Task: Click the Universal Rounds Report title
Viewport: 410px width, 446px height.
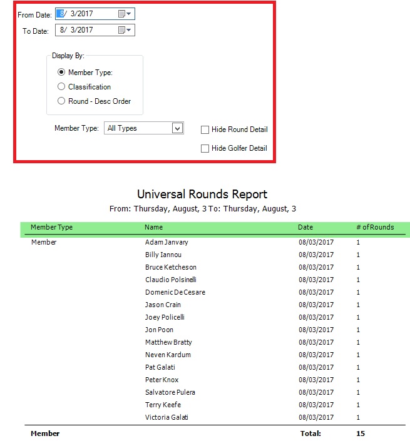Action: tap(202, 194)
